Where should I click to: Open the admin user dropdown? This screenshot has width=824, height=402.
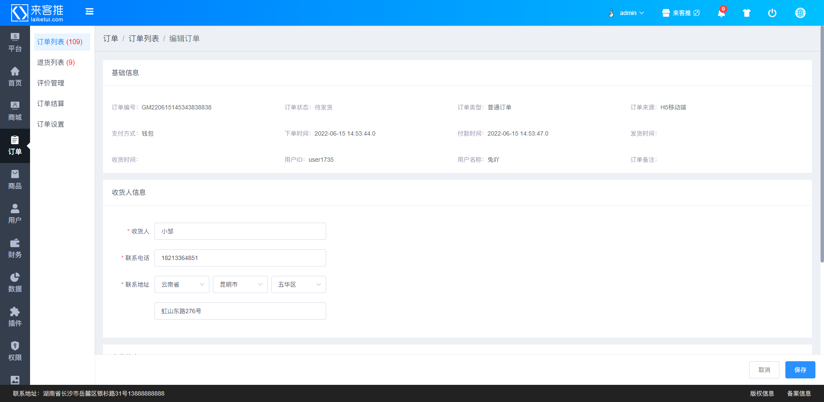(626, 13)
